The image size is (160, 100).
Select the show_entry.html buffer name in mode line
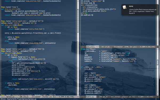tap(93, 47)
